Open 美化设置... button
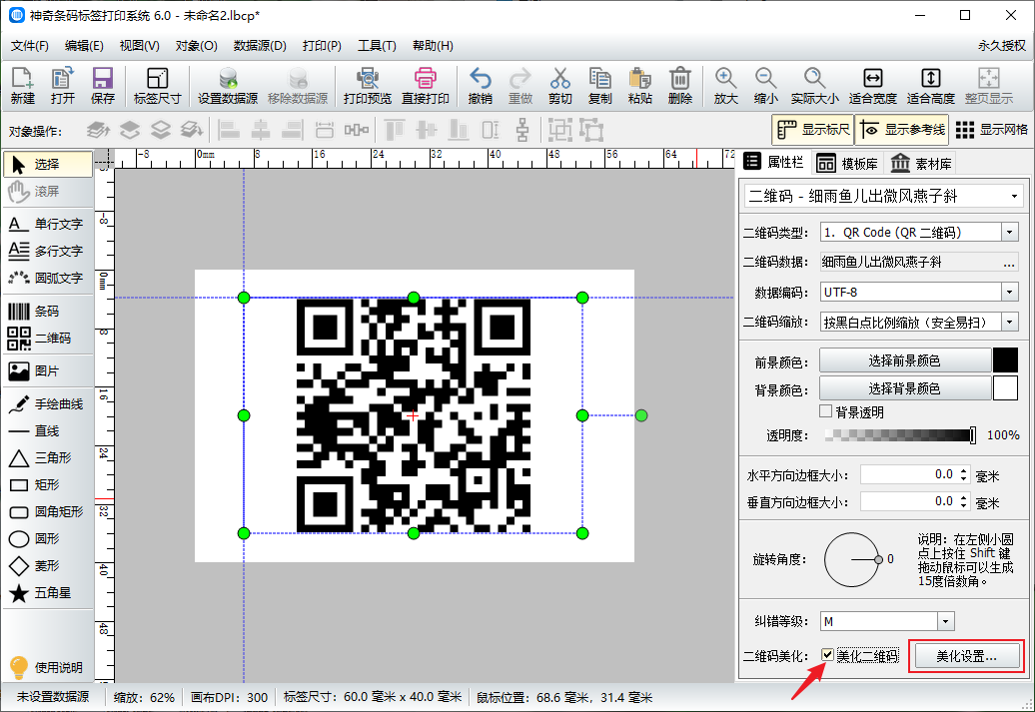The image size is (1035, 712). [967, 656]
